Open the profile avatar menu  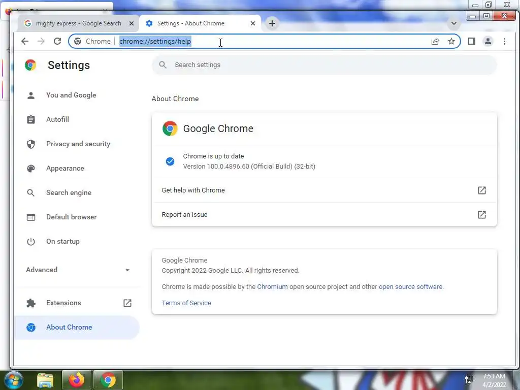point(488,41)
